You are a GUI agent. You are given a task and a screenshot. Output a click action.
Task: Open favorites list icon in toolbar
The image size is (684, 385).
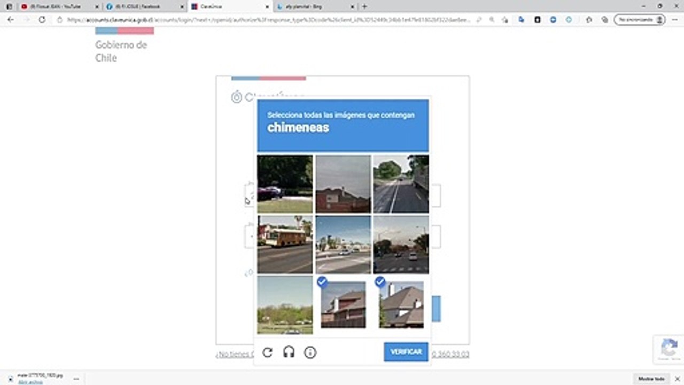point(589,19)
